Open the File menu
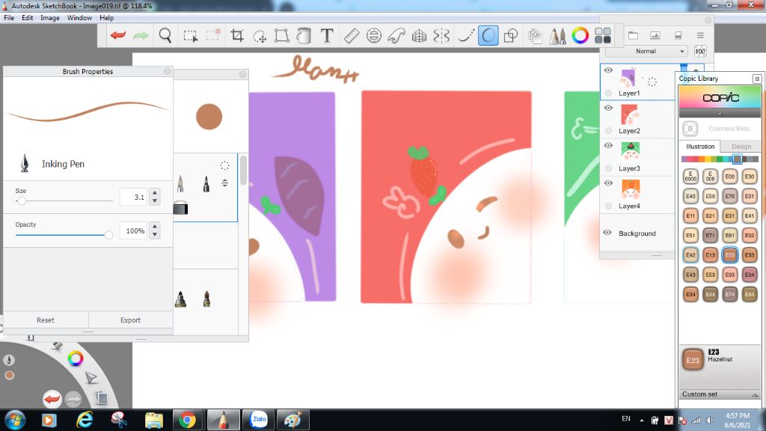The image size is (766, 431). [9, 18]
